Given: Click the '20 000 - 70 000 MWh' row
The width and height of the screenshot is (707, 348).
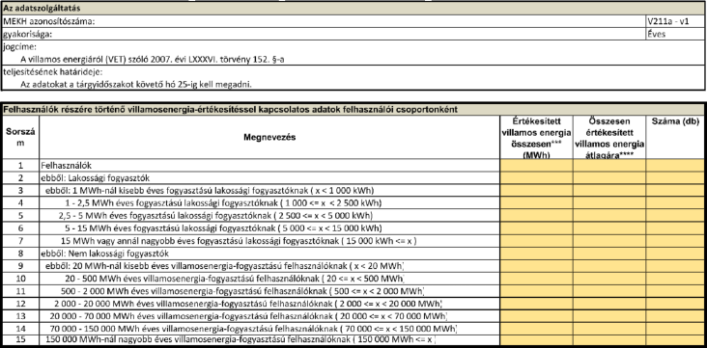Looking at the screenshot, I should 269,316.
